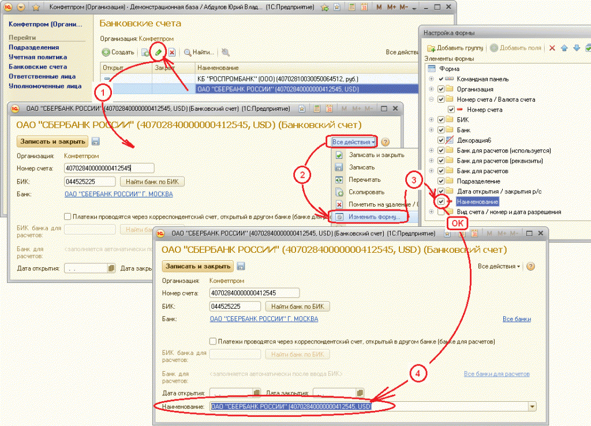
Task: Click the green pencil edit icon
Action: click(158, 52)
